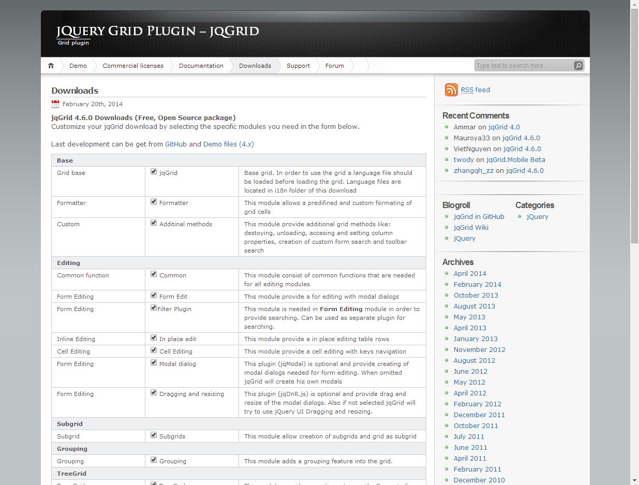Open the February 2012 archive

(478, 404)
